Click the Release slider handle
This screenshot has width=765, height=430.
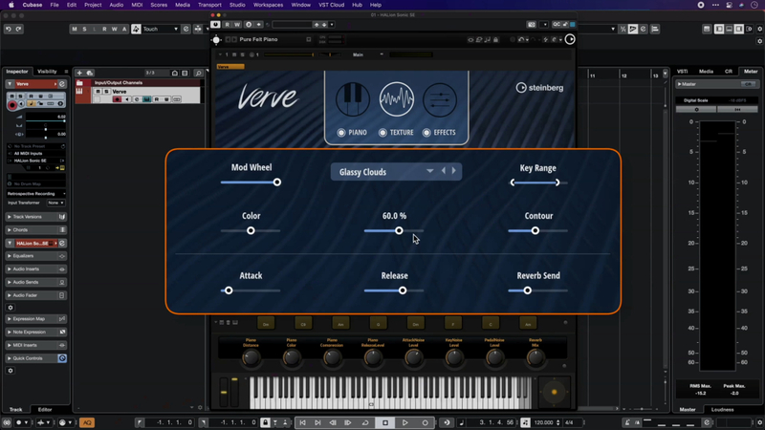pyautogui.click(x=403, y=290)
